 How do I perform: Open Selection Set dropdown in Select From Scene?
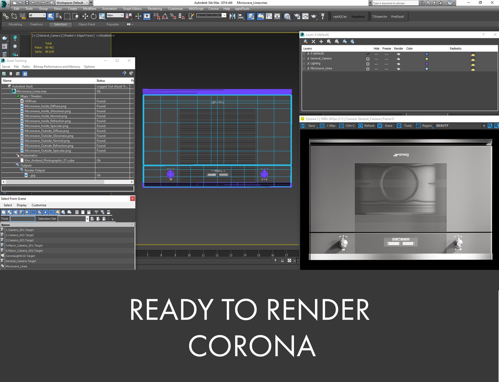pyautogui.click(x=87, y=219)
